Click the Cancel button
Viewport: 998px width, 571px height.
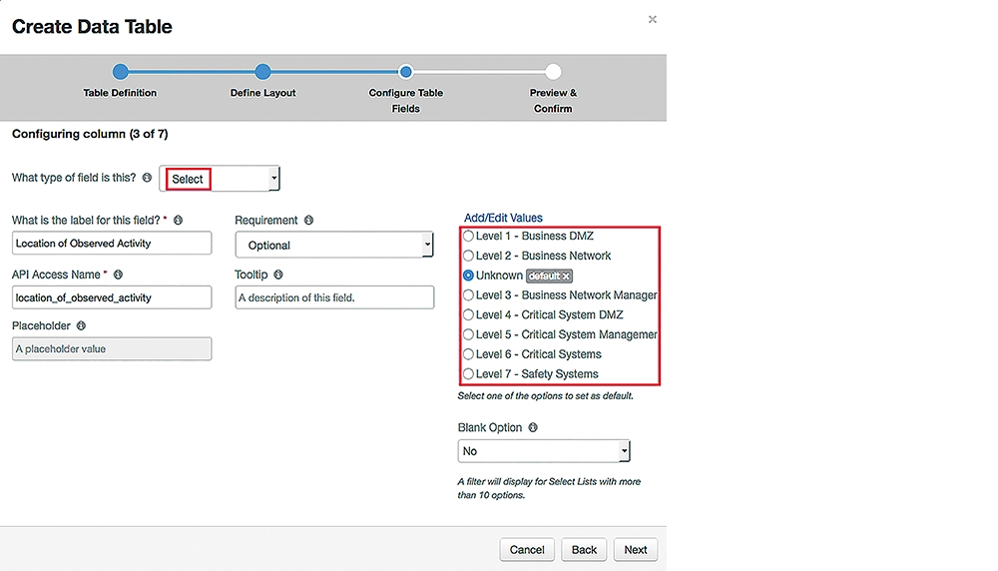point(527,550)
